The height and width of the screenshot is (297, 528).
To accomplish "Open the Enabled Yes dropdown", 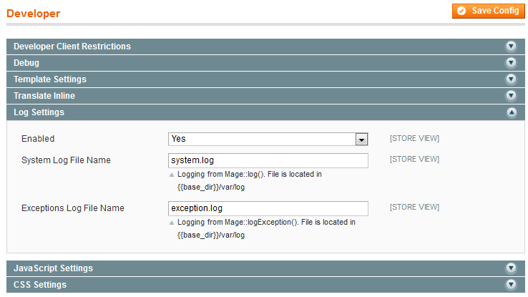I will 268,139.
